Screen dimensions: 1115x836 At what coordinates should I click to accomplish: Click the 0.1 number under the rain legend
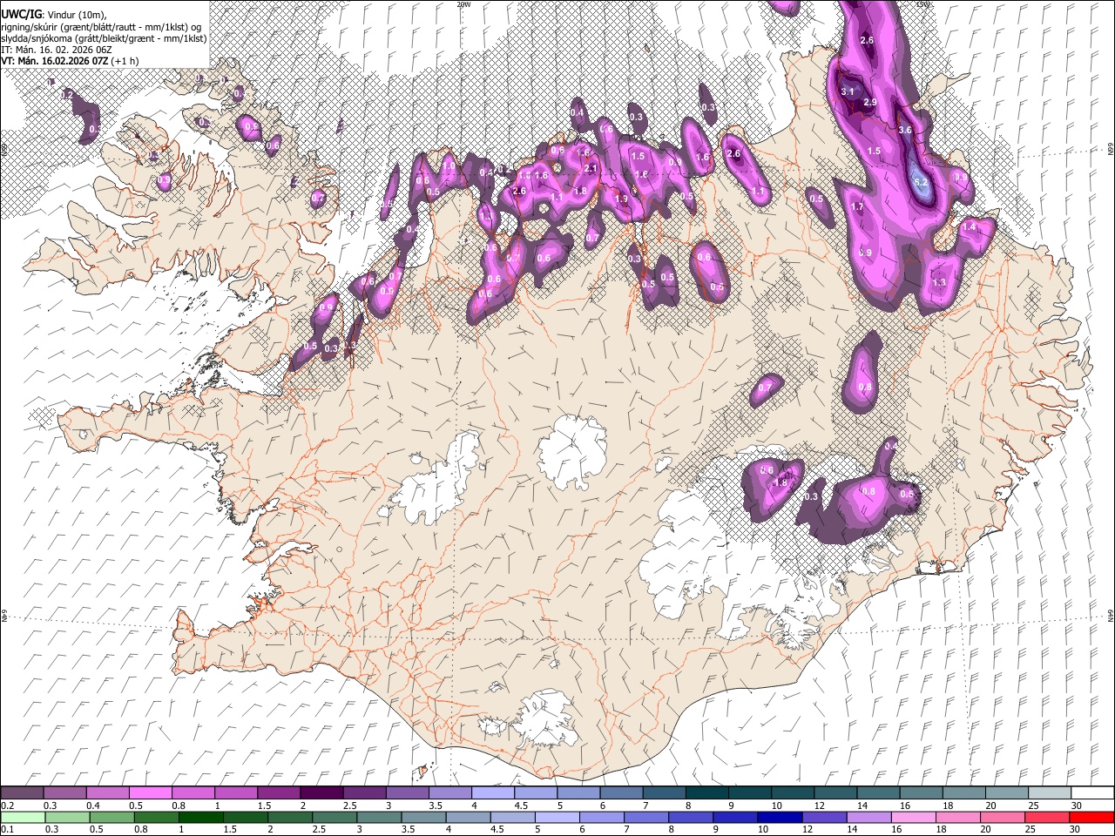(x=7, y=830)
